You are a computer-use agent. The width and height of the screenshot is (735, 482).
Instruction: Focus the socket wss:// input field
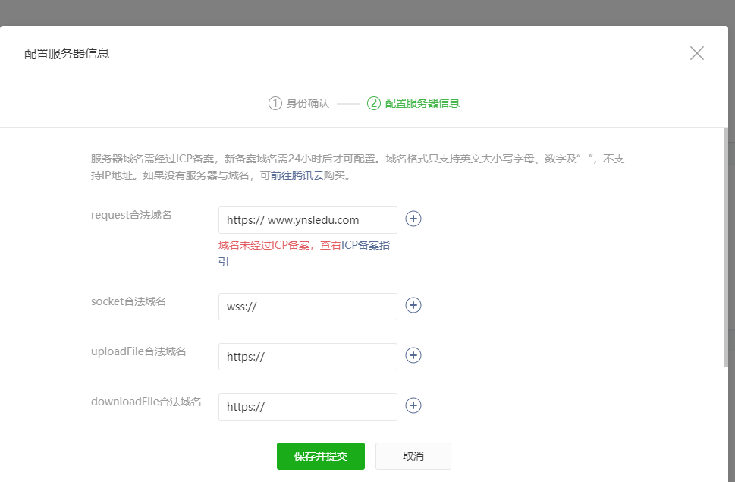point(307,307)
